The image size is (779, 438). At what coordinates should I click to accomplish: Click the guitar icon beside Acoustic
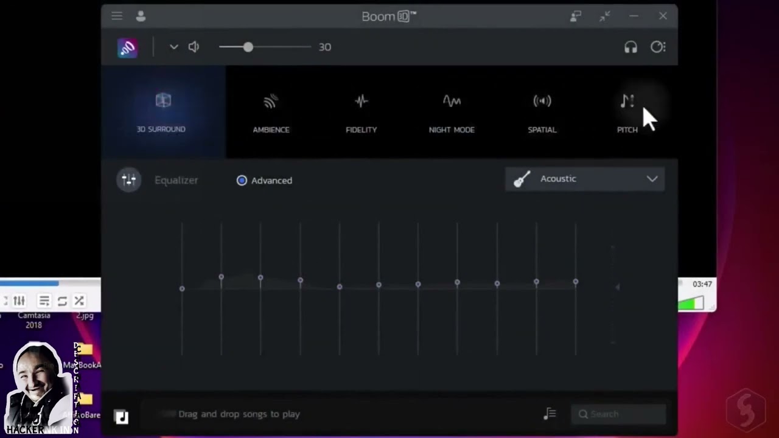click(522, 179)
